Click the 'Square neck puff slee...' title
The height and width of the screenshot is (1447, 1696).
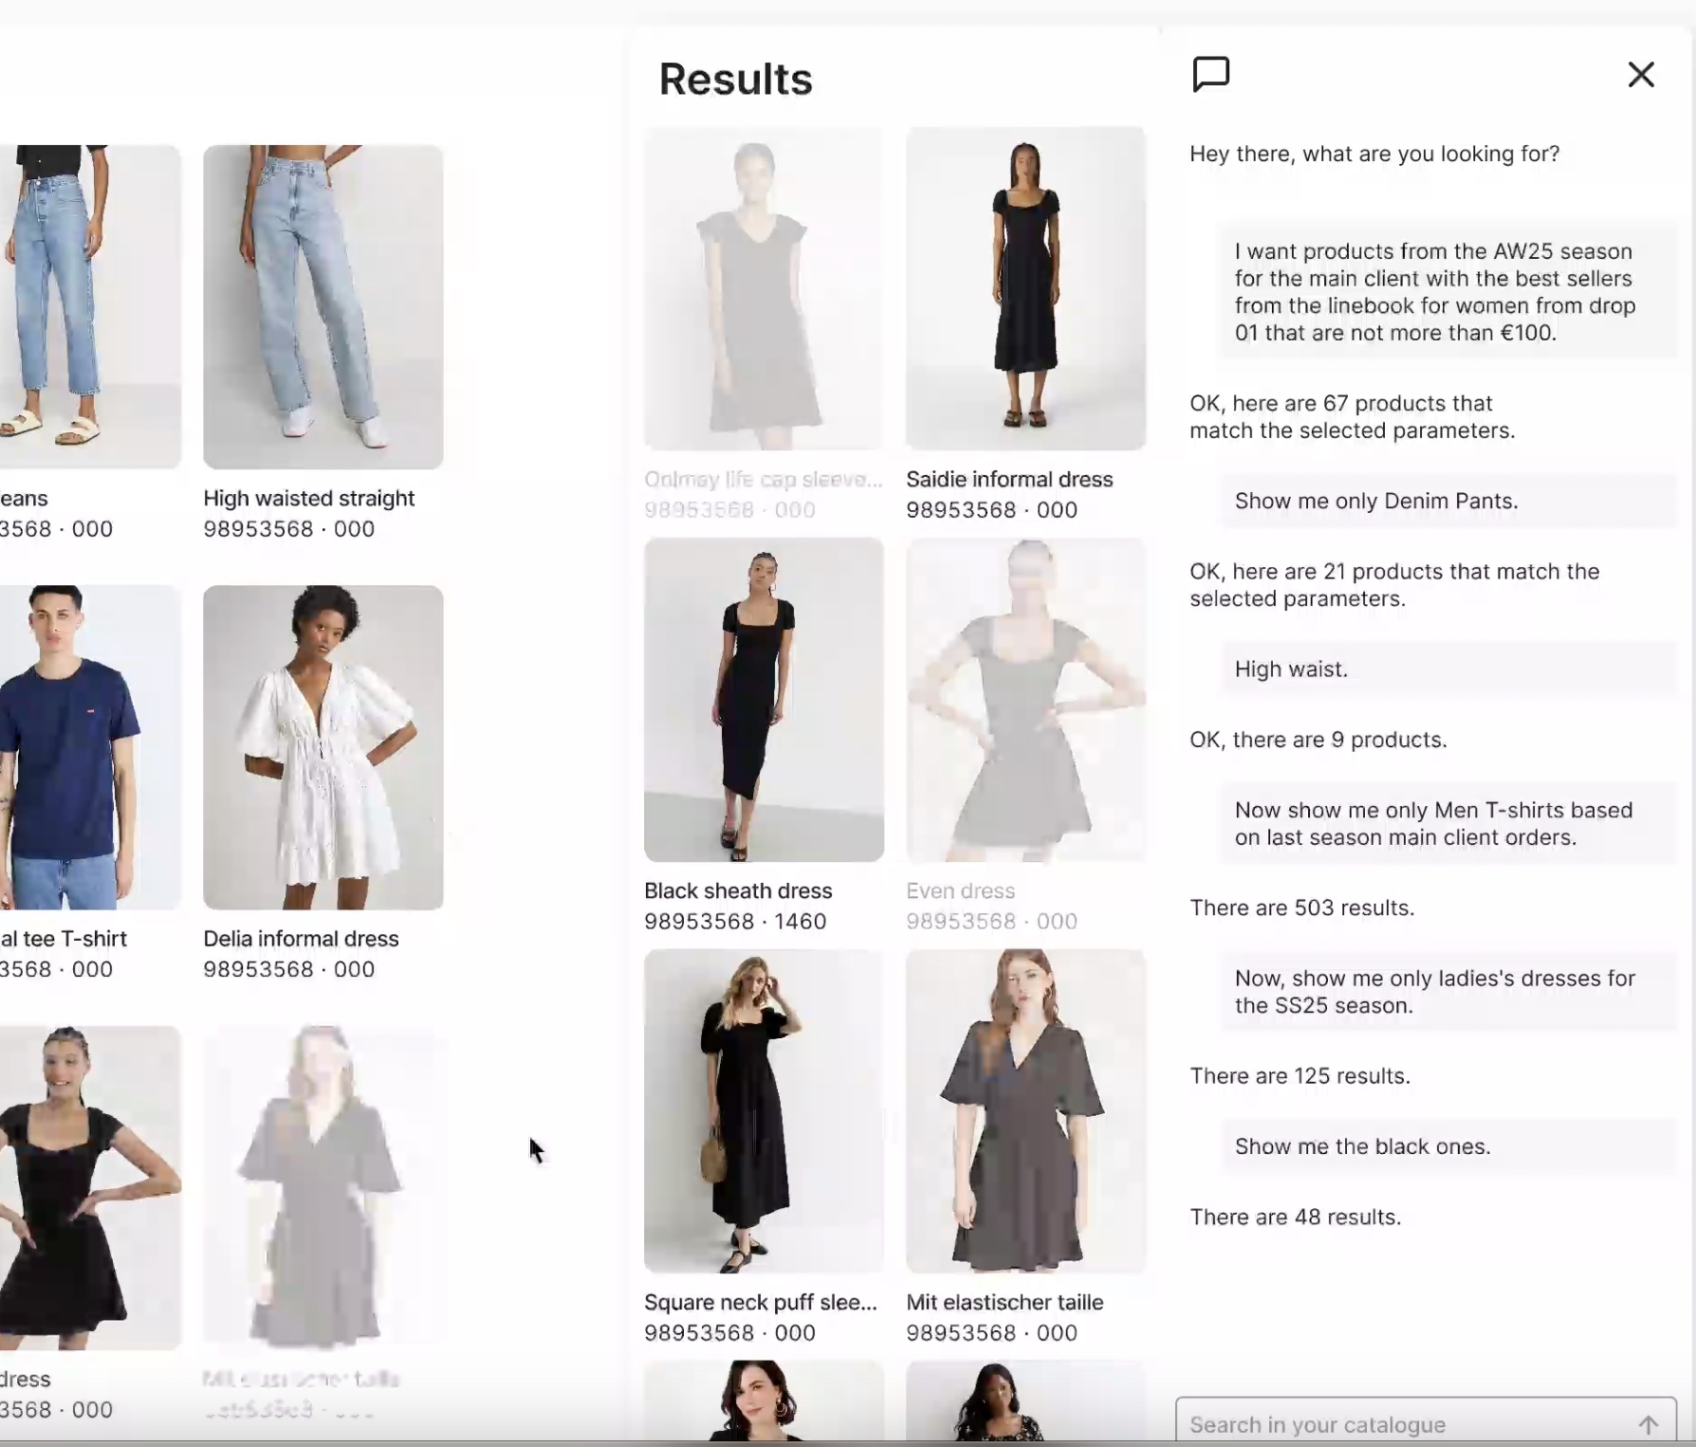coord(761,1303)
